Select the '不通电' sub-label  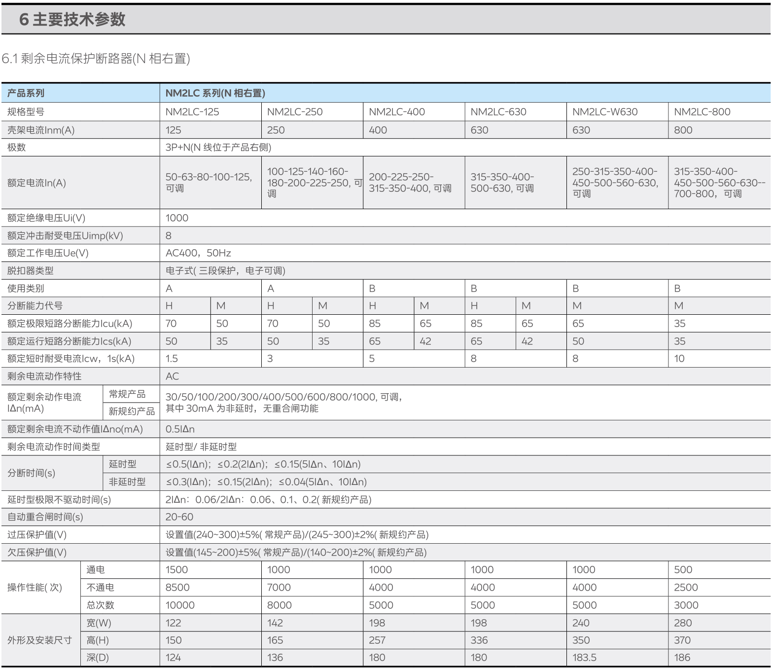(x=101, y=588)
